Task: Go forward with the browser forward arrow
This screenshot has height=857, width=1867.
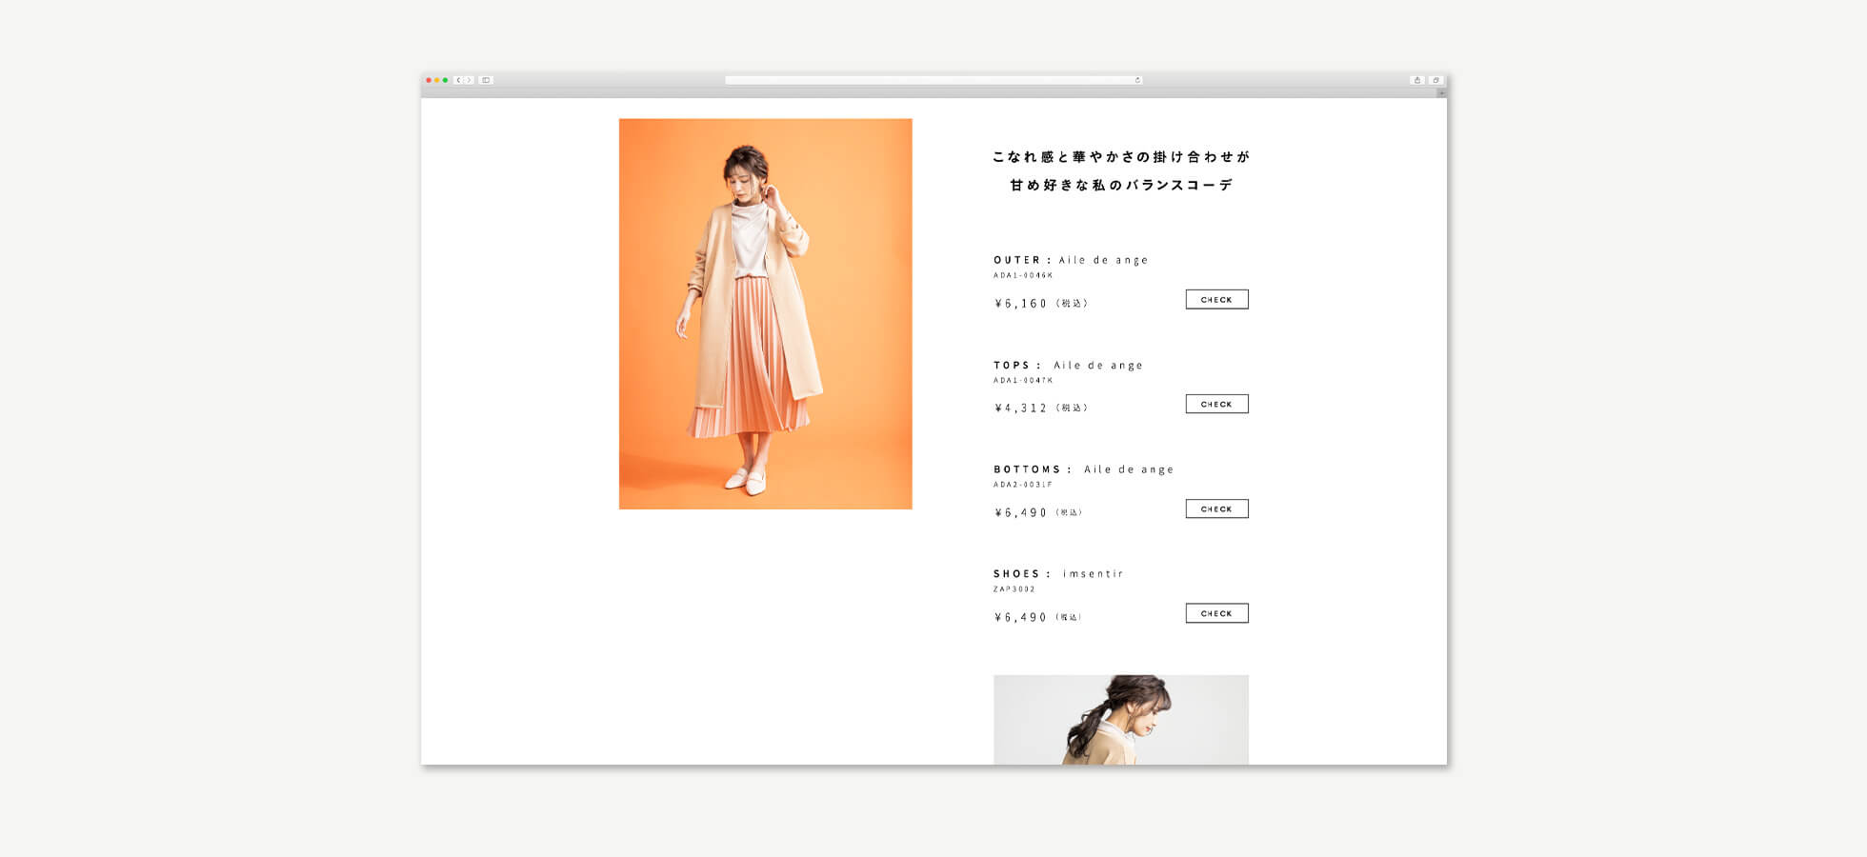Action: 469,80
